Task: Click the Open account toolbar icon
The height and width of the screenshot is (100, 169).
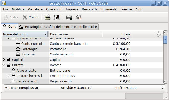Action: (47, 17)
